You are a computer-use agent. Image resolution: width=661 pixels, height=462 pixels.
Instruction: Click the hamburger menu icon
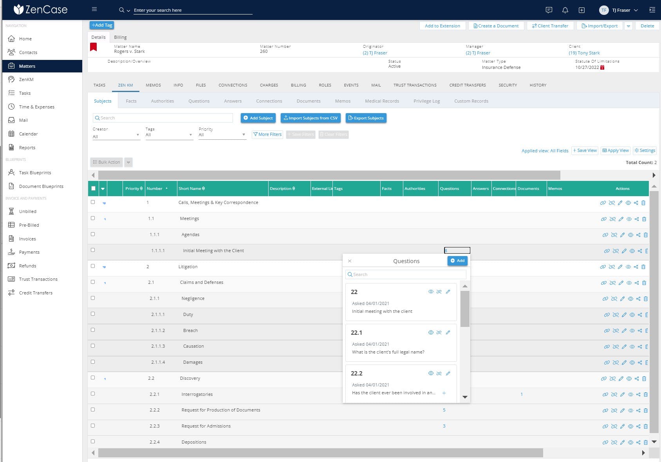(94, 9)
